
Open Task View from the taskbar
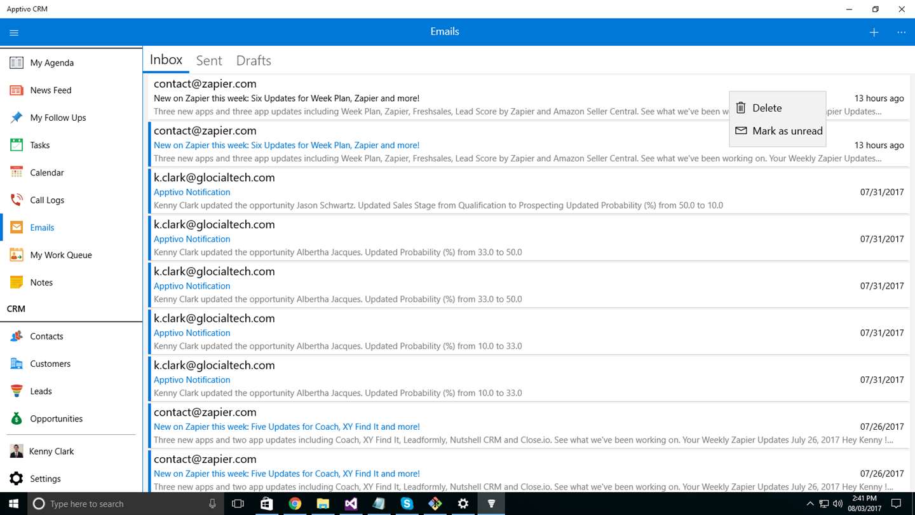pyautogui.click(x=238, y=504)
